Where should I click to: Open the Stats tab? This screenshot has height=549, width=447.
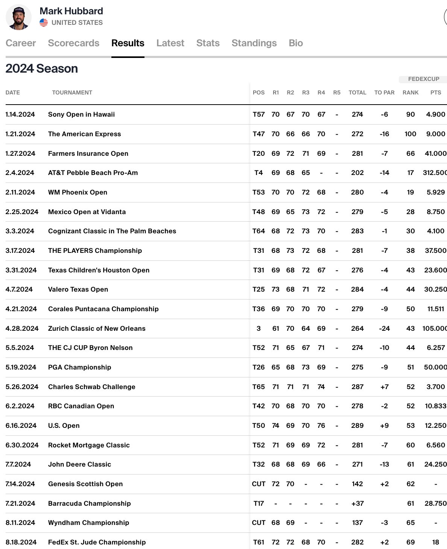(208, 43)
